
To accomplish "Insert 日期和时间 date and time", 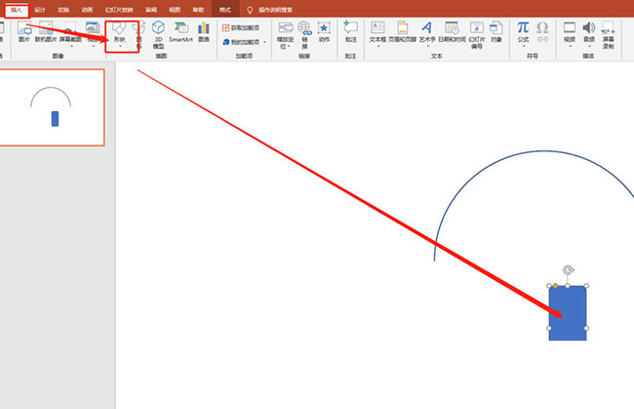I will tap(452, 32).
